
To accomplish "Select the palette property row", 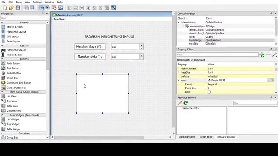I will point(225,76).
